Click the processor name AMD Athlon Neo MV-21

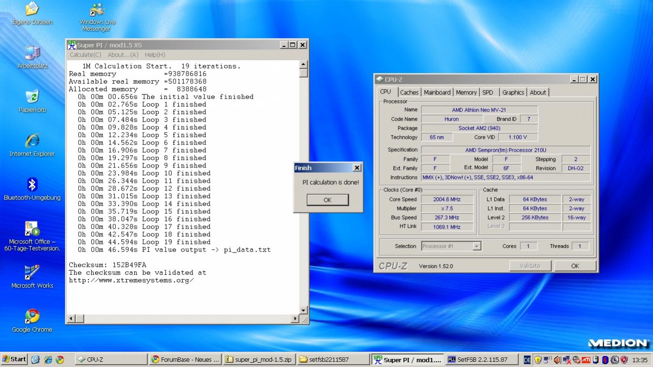(479, 110)
